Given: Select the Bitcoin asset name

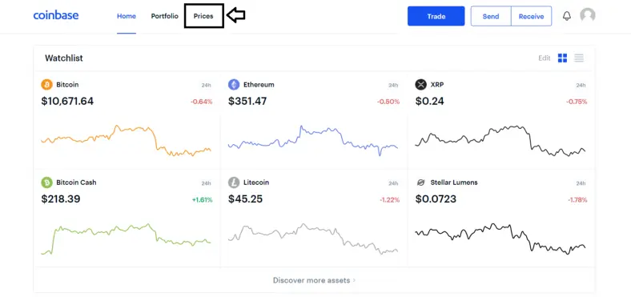Looking at the screenshot, I should click(67, 85).
